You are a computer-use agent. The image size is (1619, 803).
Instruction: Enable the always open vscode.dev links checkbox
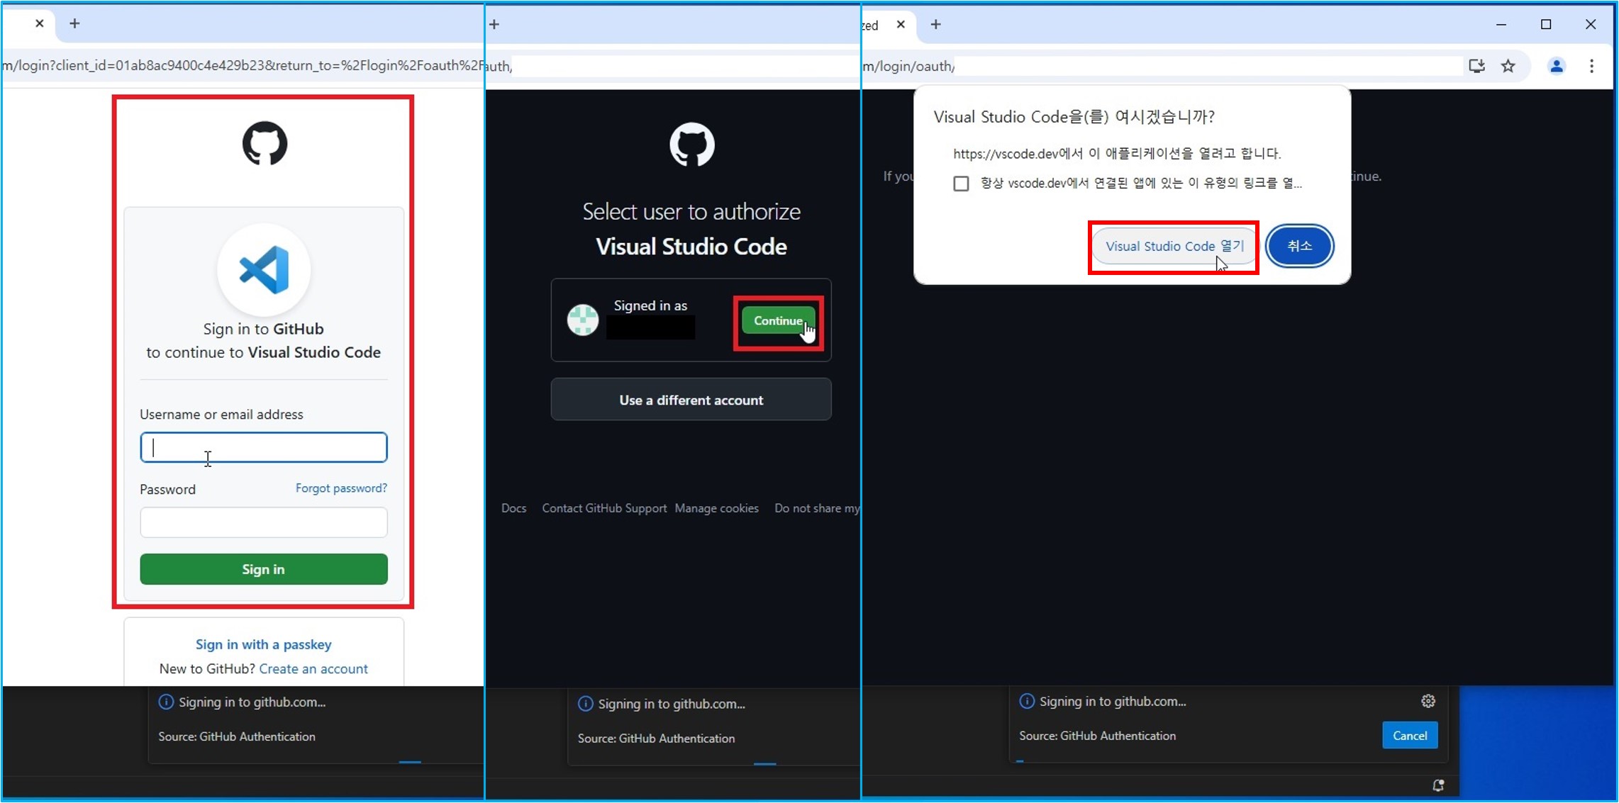click(961, 184)
